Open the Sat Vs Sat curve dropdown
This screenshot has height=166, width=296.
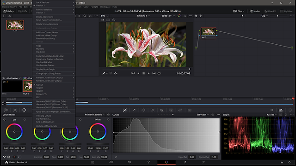203,115
